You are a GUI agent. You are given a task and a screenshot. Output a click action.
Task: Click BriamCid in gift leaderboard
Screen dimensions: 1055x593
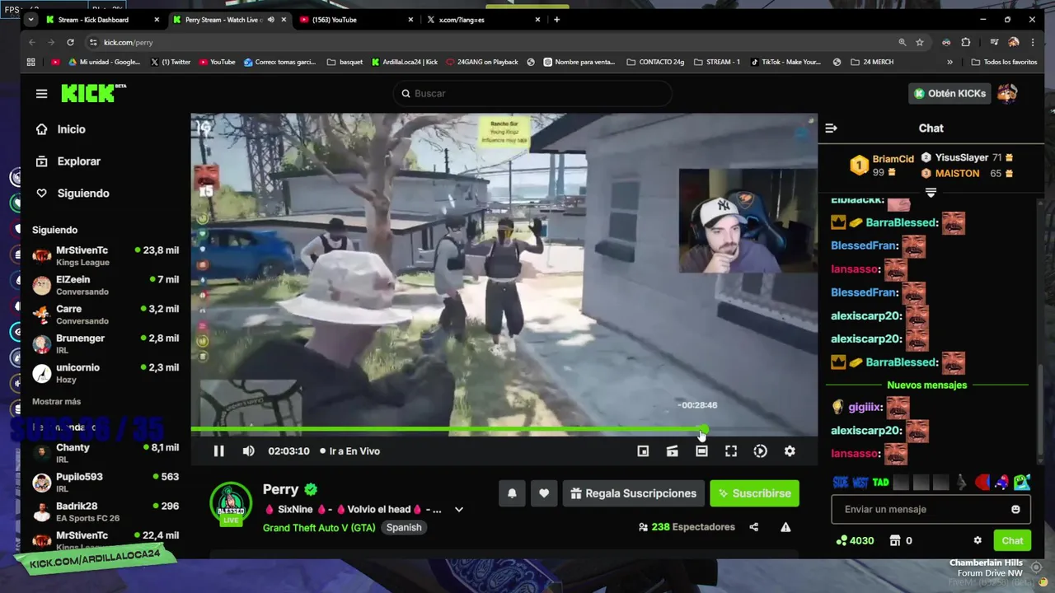pos(893,159)
